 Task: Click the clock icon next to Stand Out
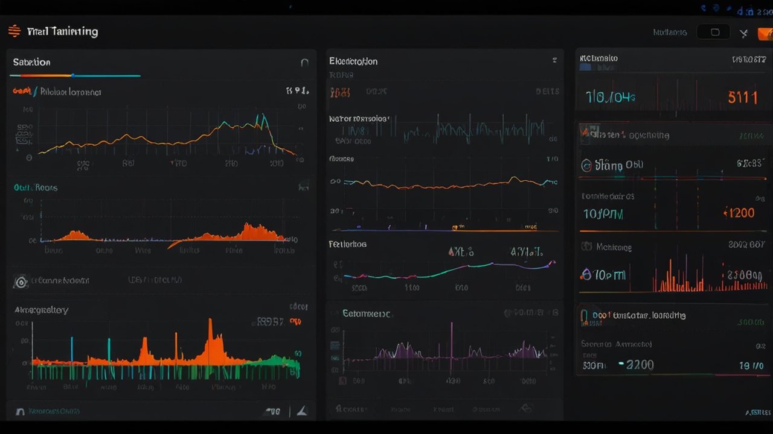[x=586, y=165]
